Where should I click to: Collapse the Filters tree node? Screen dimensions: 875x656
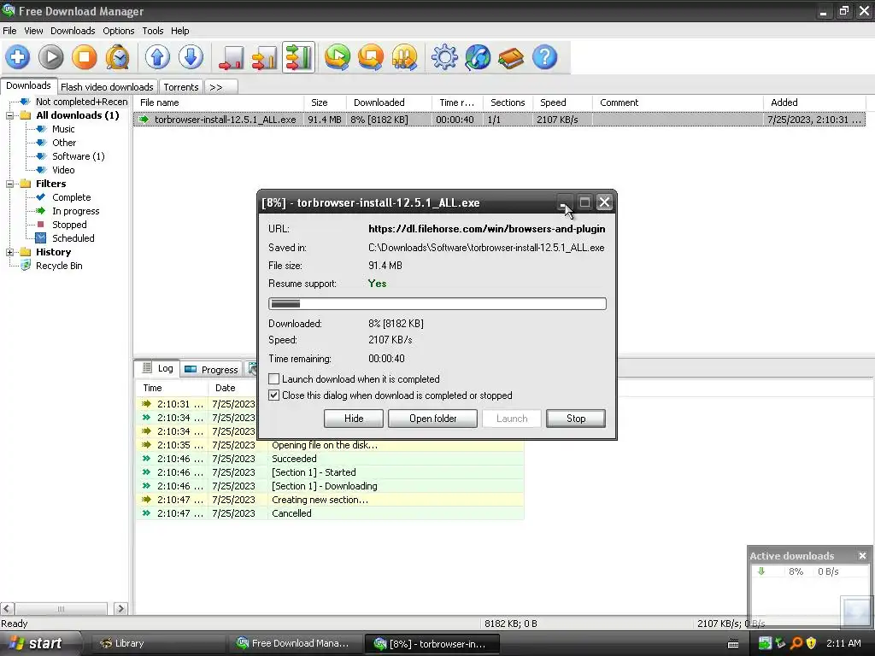click(x=9, y=184)
